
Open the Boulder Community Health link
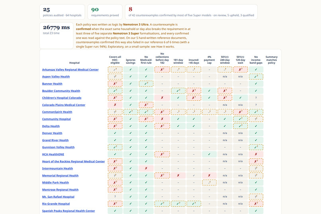[x=61, y=91]
